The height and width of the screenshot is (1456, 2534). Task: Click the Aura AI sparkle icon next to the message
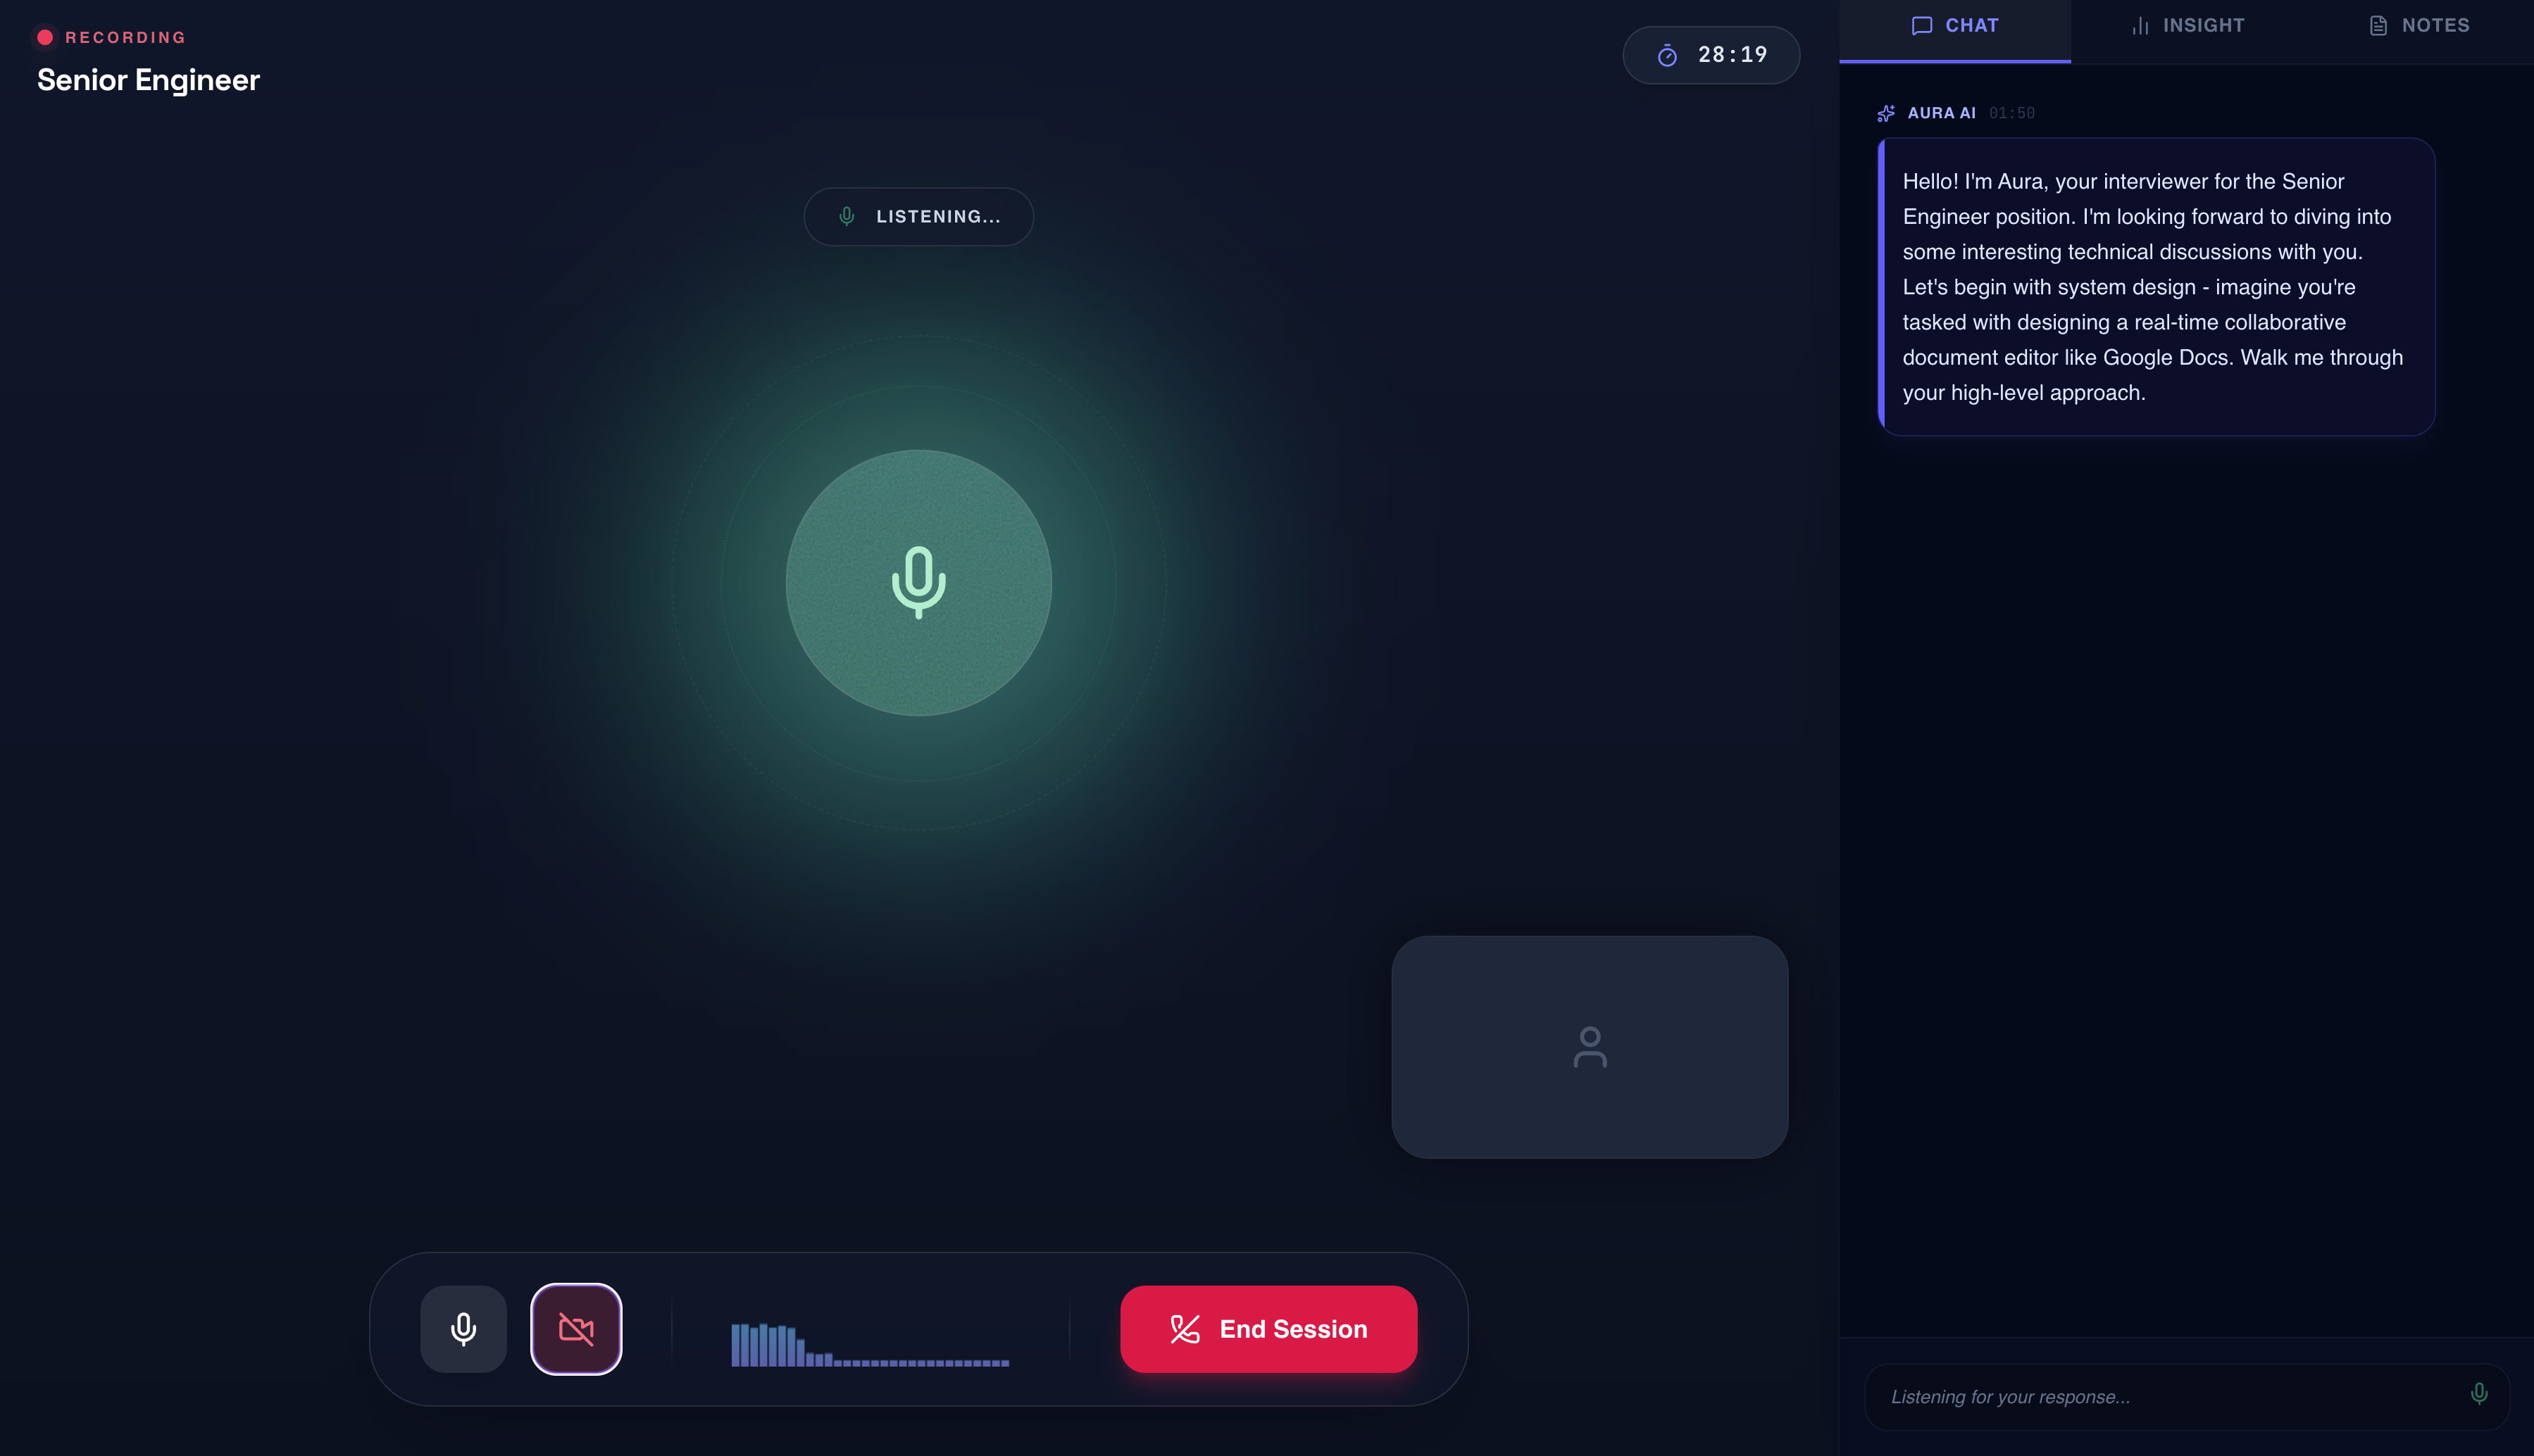point(1886,113)
